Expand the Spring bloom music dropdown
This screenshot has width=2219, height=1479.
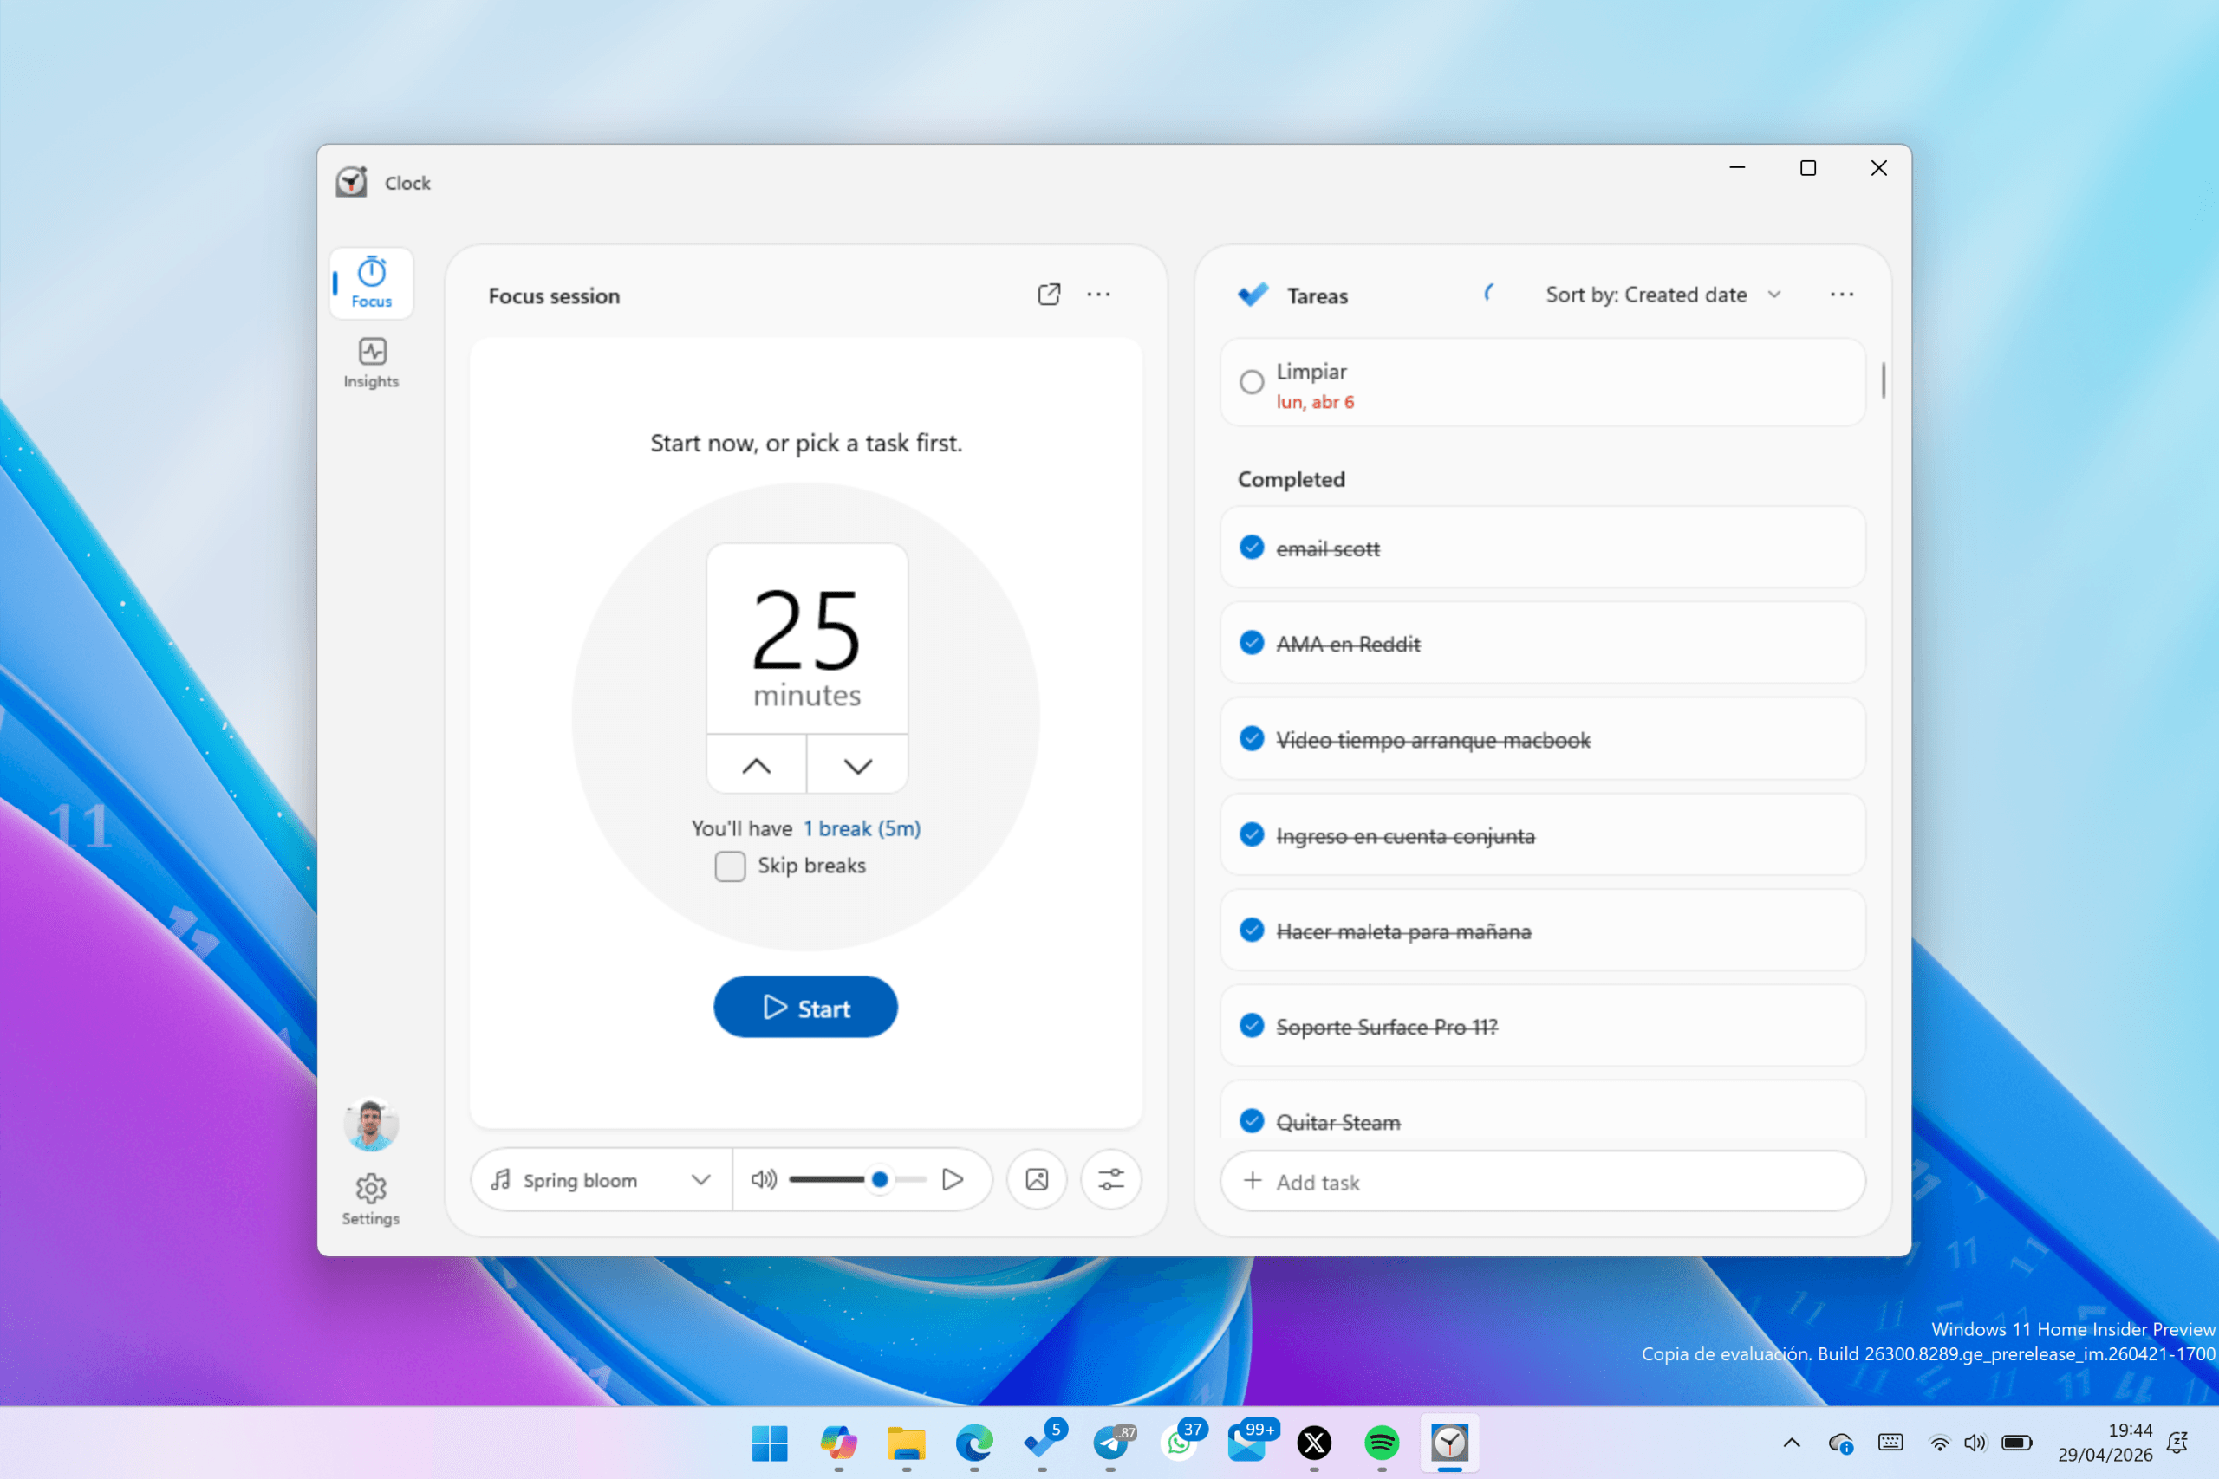point(700,1179)
